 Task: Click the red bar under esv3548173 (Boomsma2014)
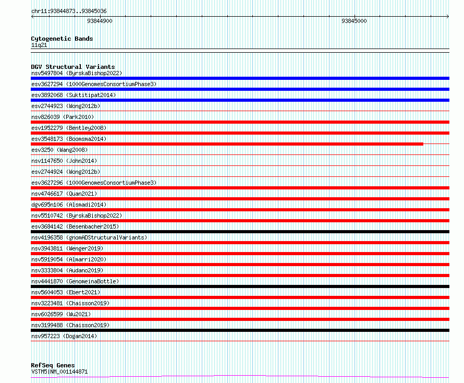227,144
